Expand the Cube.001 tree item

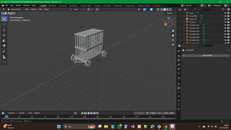(x=184, y=16)
